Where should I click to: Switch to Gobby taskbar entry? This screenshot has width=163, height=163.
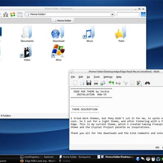click(x=65, y=161)
